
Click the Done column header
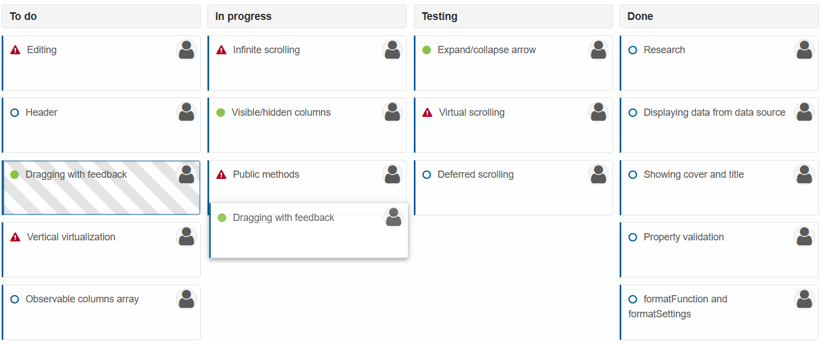719,17
